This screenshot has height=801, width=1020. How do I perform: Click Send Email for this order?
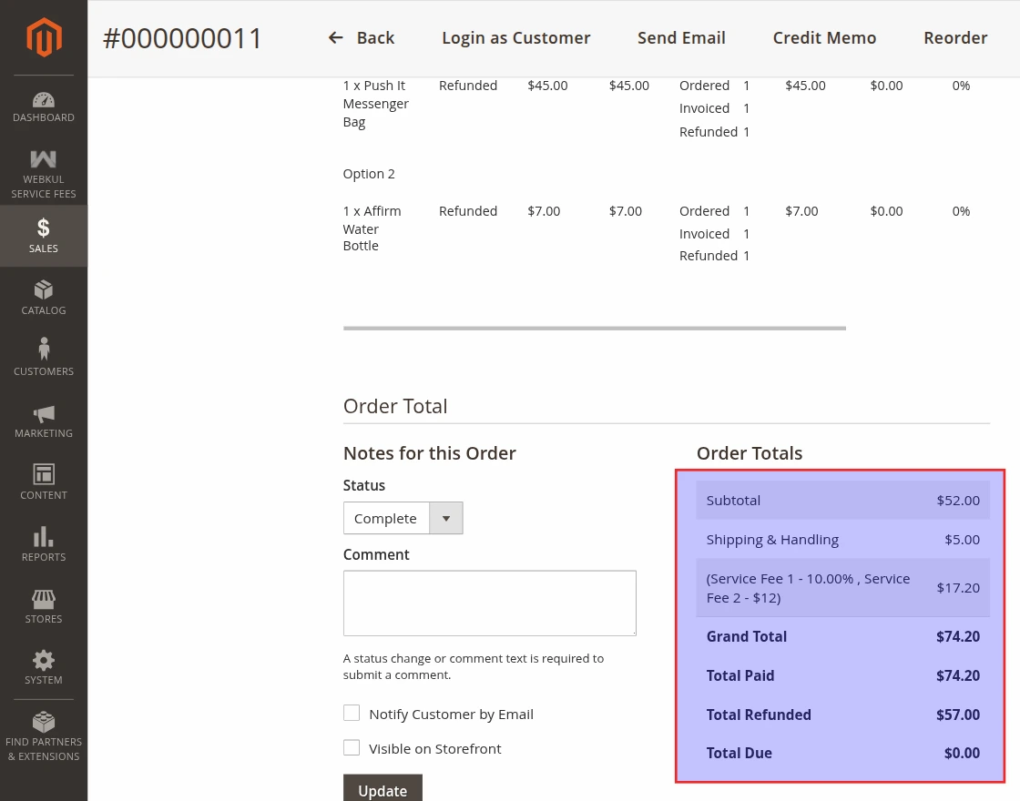(681, 37)
